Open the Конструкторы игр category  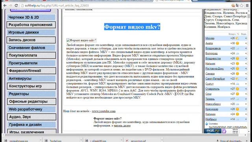tap(31, 86)
